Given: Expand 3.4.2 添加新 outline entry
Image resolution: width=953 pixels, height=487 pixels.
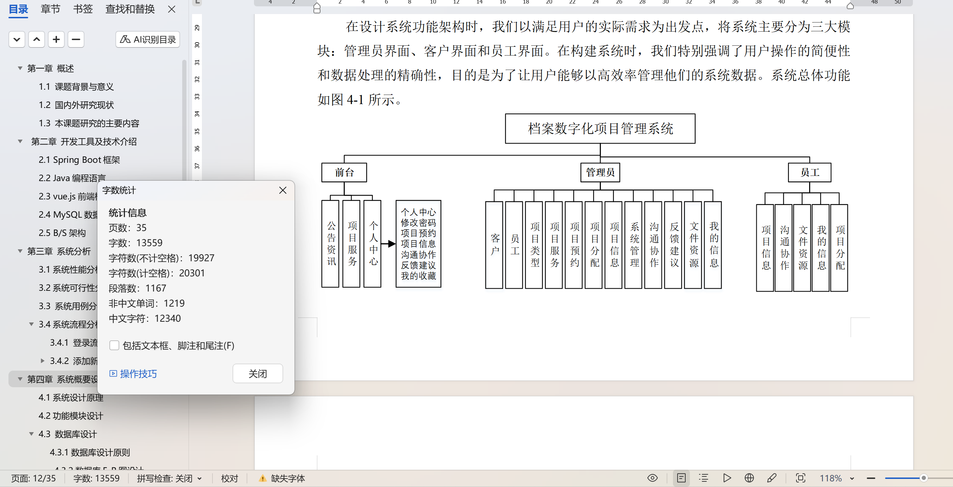Looking at the screenshot, I should click(43, 361).
